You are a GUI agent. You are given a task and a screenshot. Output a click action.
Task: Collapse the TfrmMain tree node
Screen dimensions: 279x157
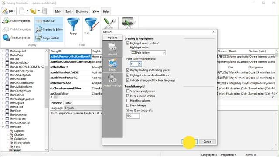click(x=3, y=127)
